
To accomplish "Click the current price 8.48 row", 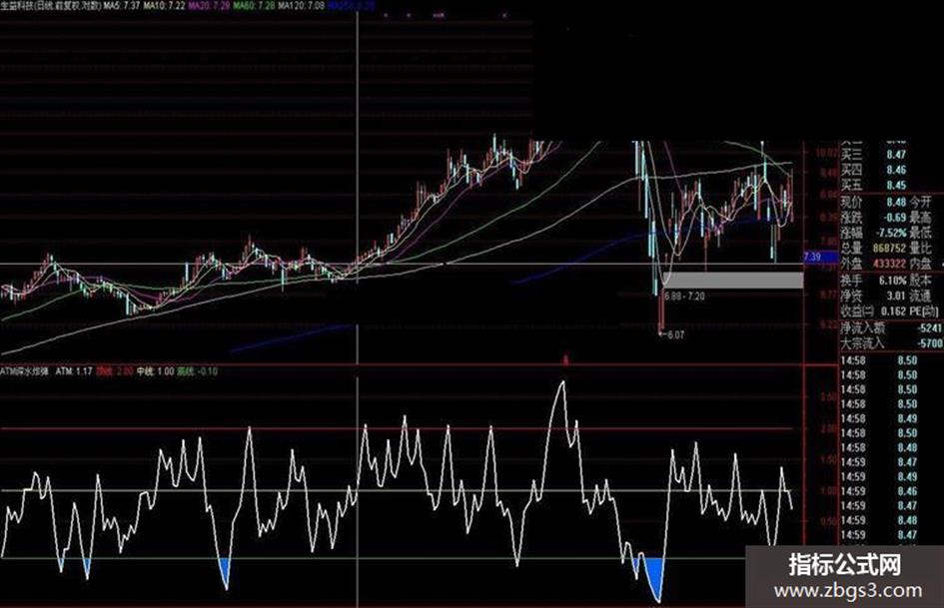I will click(886, 202).
